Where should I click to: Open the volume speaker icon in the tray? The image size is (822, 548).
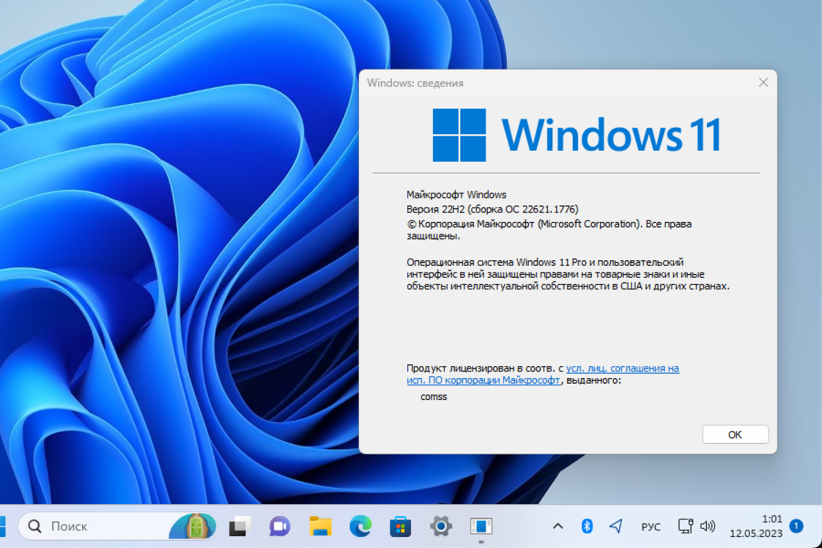[708, 526]
